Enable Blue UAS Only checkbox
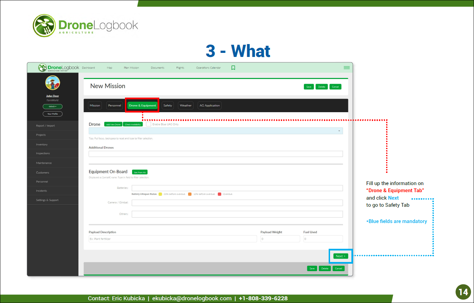The image size is (474, 303). click(x=148, y=124)
